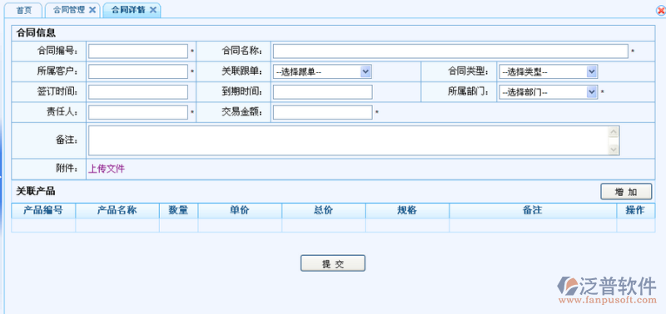The height and width of the screenshot is (314, 666).
Task: Click the 备注 textarea scroll down arrow
Action: pos(614,150)
